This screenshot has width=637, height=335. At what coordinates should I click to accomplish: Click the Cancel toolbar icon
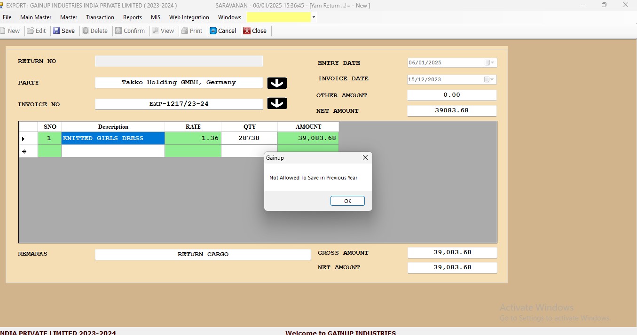coord(213,31)
